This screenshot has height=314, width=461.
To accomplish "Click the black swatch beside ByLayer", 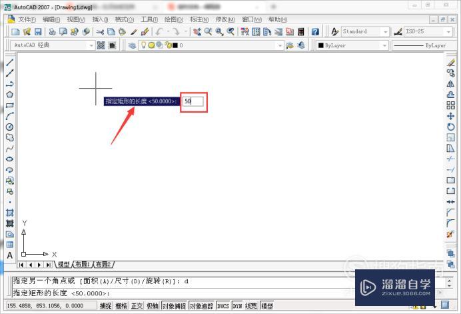I will (321, 45).
